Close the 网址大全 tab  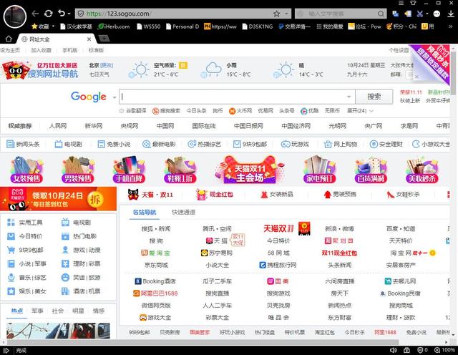point(89,39)
